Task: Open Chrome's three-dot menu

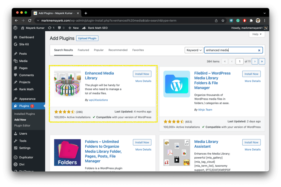Action: (264, 21)
